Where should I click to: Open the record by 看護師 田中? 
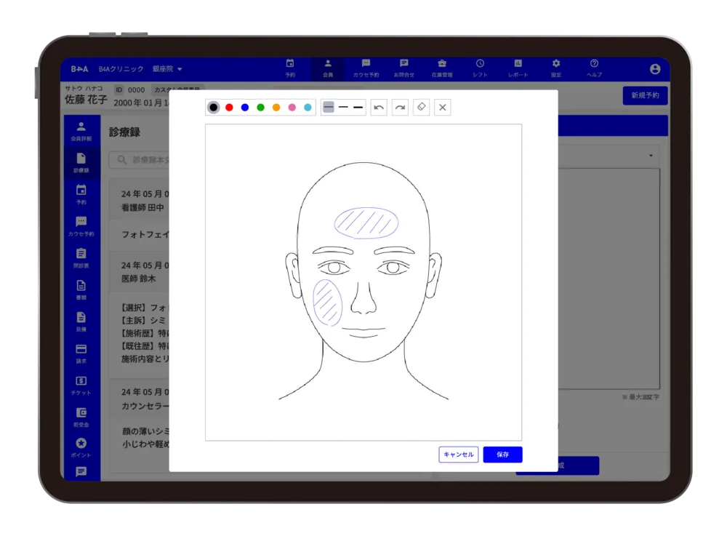pyautogui.click(x=140, y=201)
